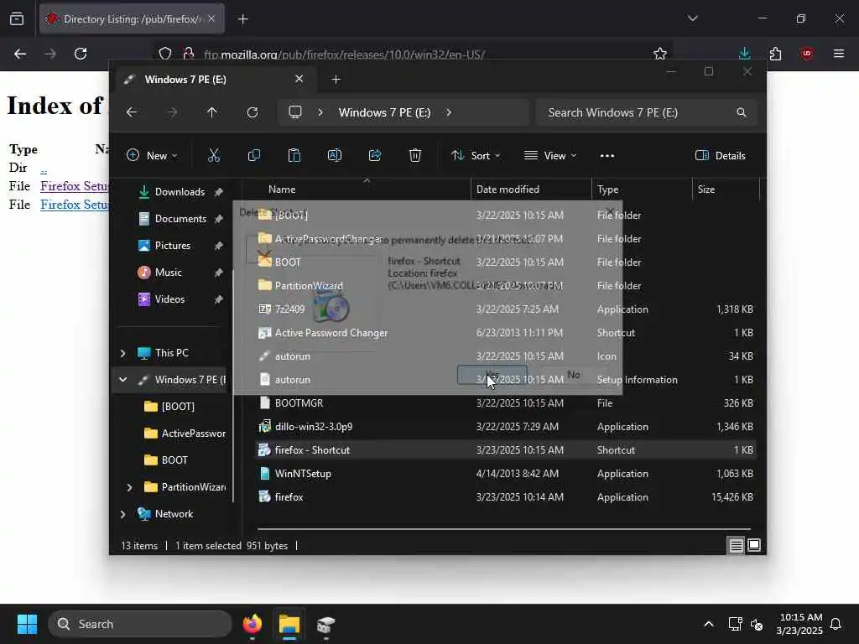Go back in File Explorer
This screenshot has height=644, width=859.
click(x=132, y=112)
